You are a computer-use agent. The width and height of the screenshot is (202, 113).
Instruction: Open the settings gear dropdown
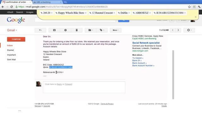coord(189,30)
